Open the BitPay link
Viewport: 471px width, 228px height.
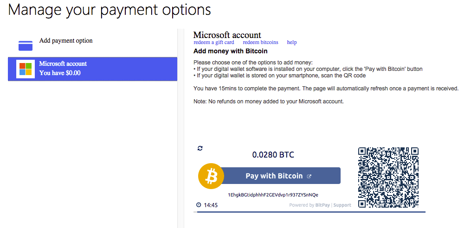(x=323, y=205)
